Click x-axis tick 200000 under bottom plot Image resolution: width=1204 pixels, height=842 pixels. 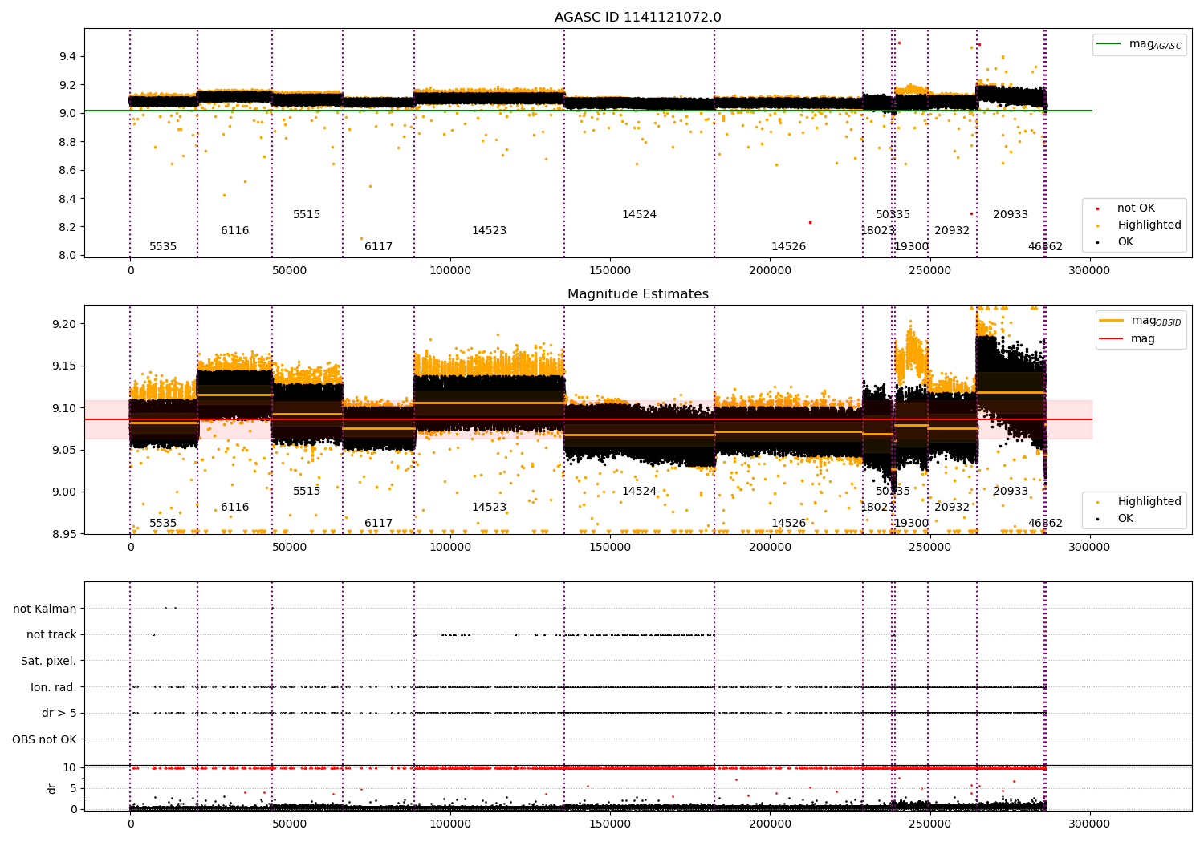(x=770, y=824)
